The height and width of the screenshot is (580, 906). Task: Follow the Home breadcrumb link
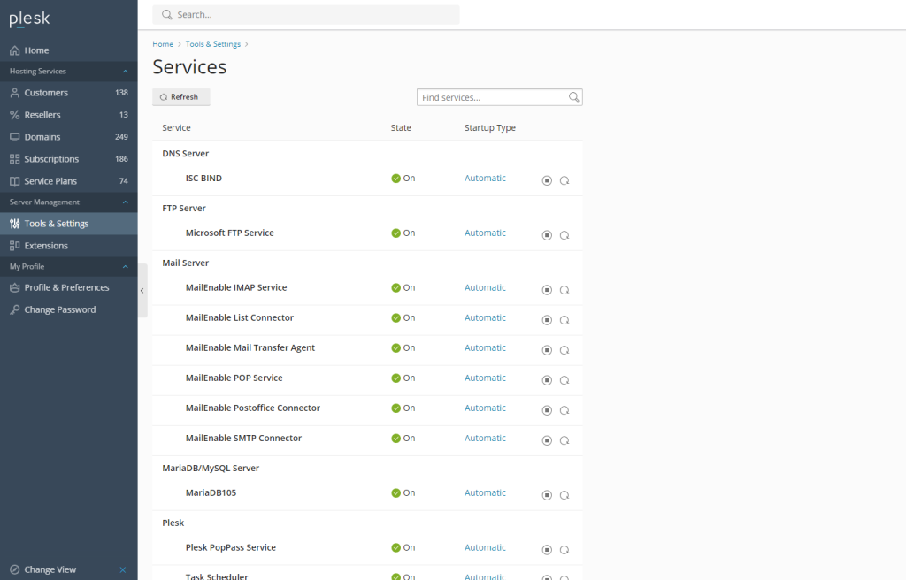click(x=163, y=44)
